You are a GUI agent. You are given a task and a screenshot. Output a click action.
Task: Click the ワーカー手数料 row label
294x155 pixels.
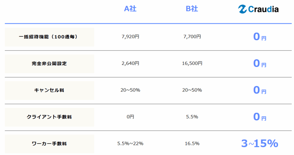(x=49, y=144)
